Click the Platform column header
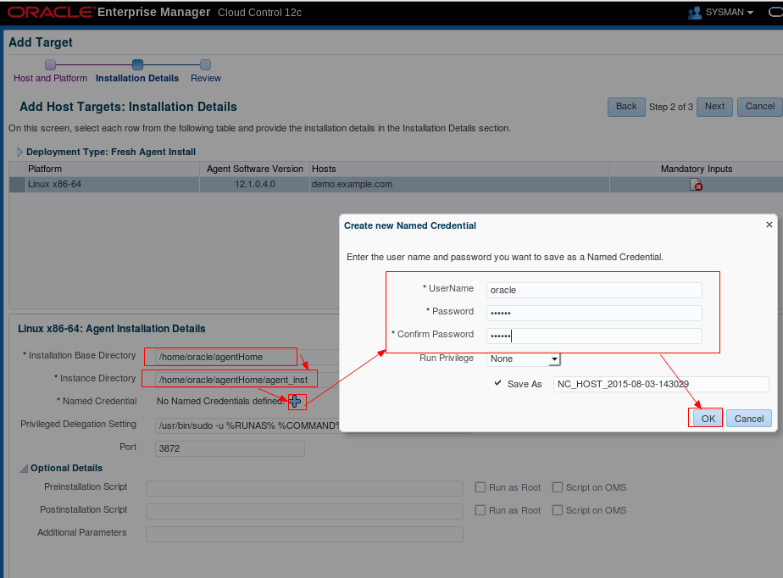The image size is (783, 578). click(112, 169)
